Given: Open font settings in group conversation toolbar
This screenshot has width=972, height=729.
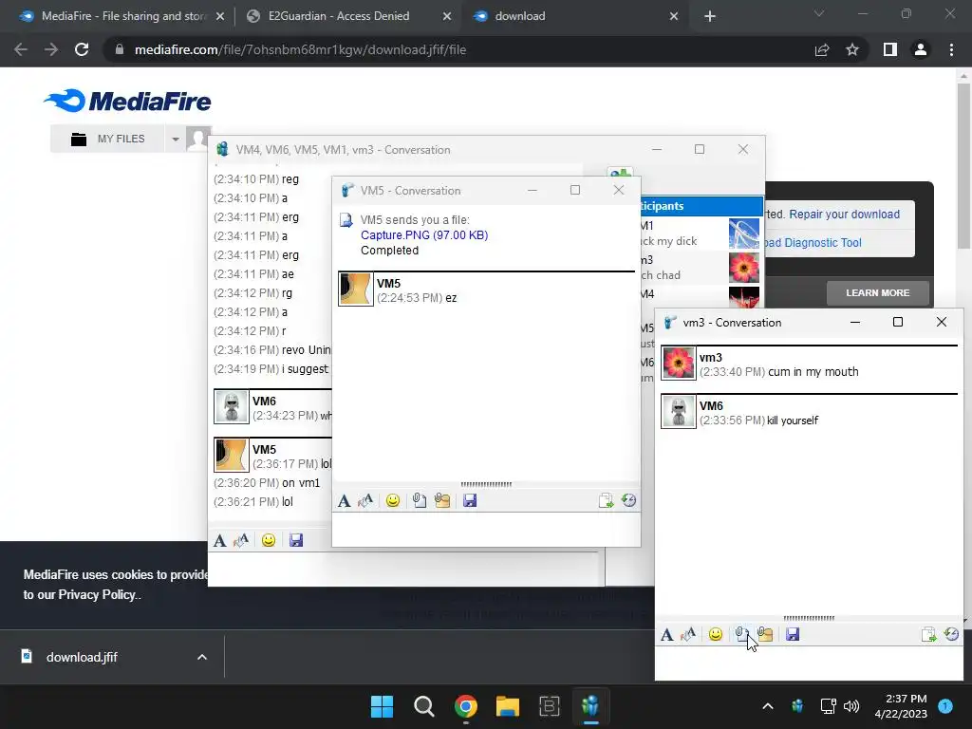Looking at the screenshot, I should click(x=219, y=540).
